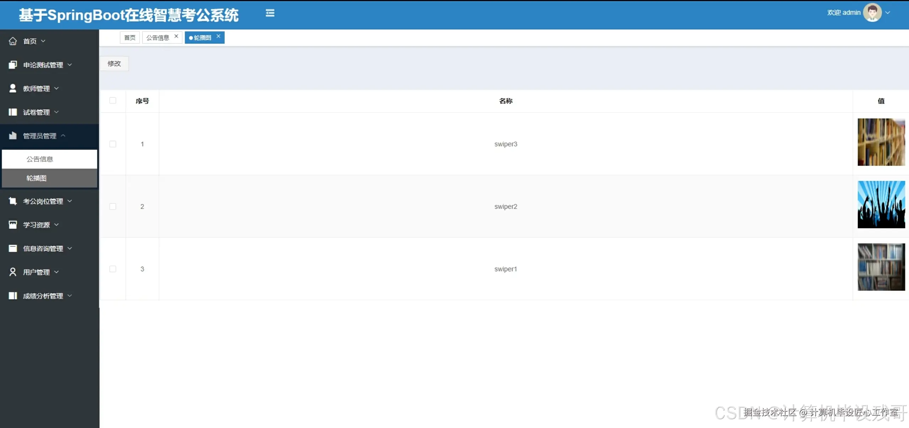Collapse the 管理员管理 menu section
909x428 pixels.
coord(39,136)
